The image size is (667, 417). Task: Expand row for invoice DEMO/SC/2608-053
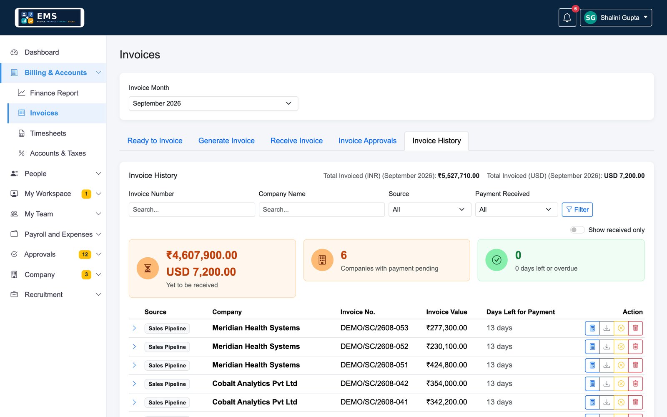coord(134,328)
